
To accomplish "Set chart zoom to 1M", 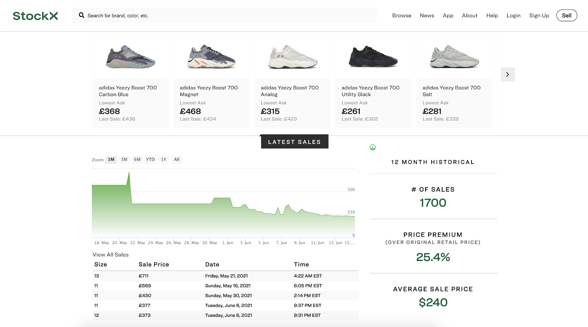I will [x=111, y=160].
